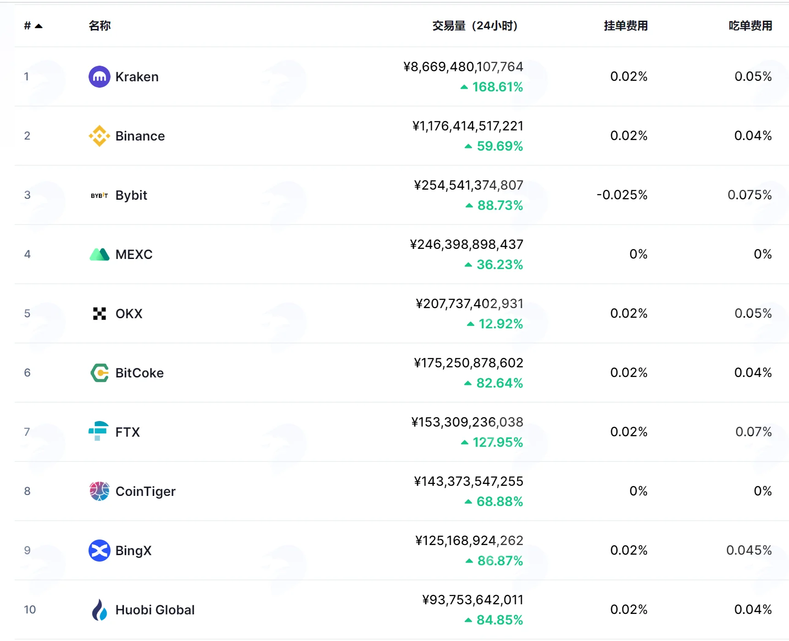Screen dimensions: 789x641
Task: Click the MEXC logo icon
Action: click(x=99, y=254)
